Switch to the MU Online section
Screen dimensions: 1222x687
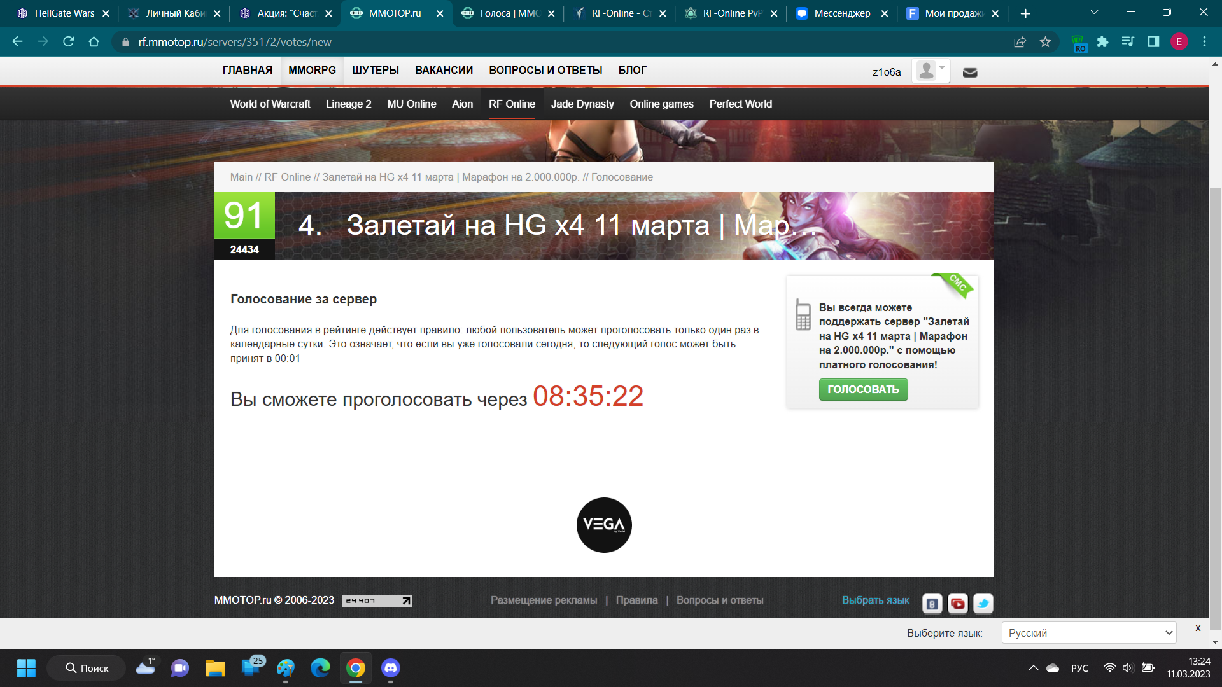tap(411, 104)
